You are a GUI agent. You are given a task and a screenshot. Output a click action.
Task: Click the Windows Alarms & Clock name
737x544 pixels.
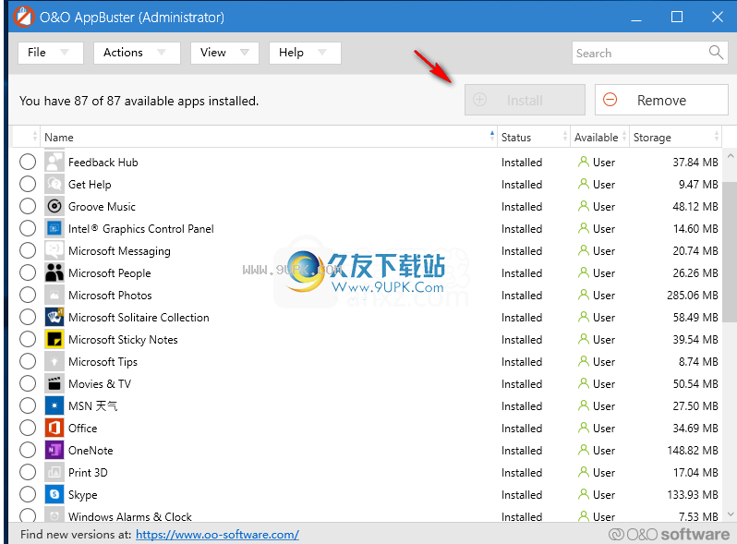coord(130,516)
